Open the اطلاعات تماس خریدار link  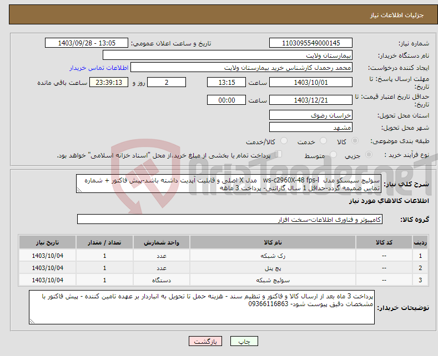tap(99, 68)
